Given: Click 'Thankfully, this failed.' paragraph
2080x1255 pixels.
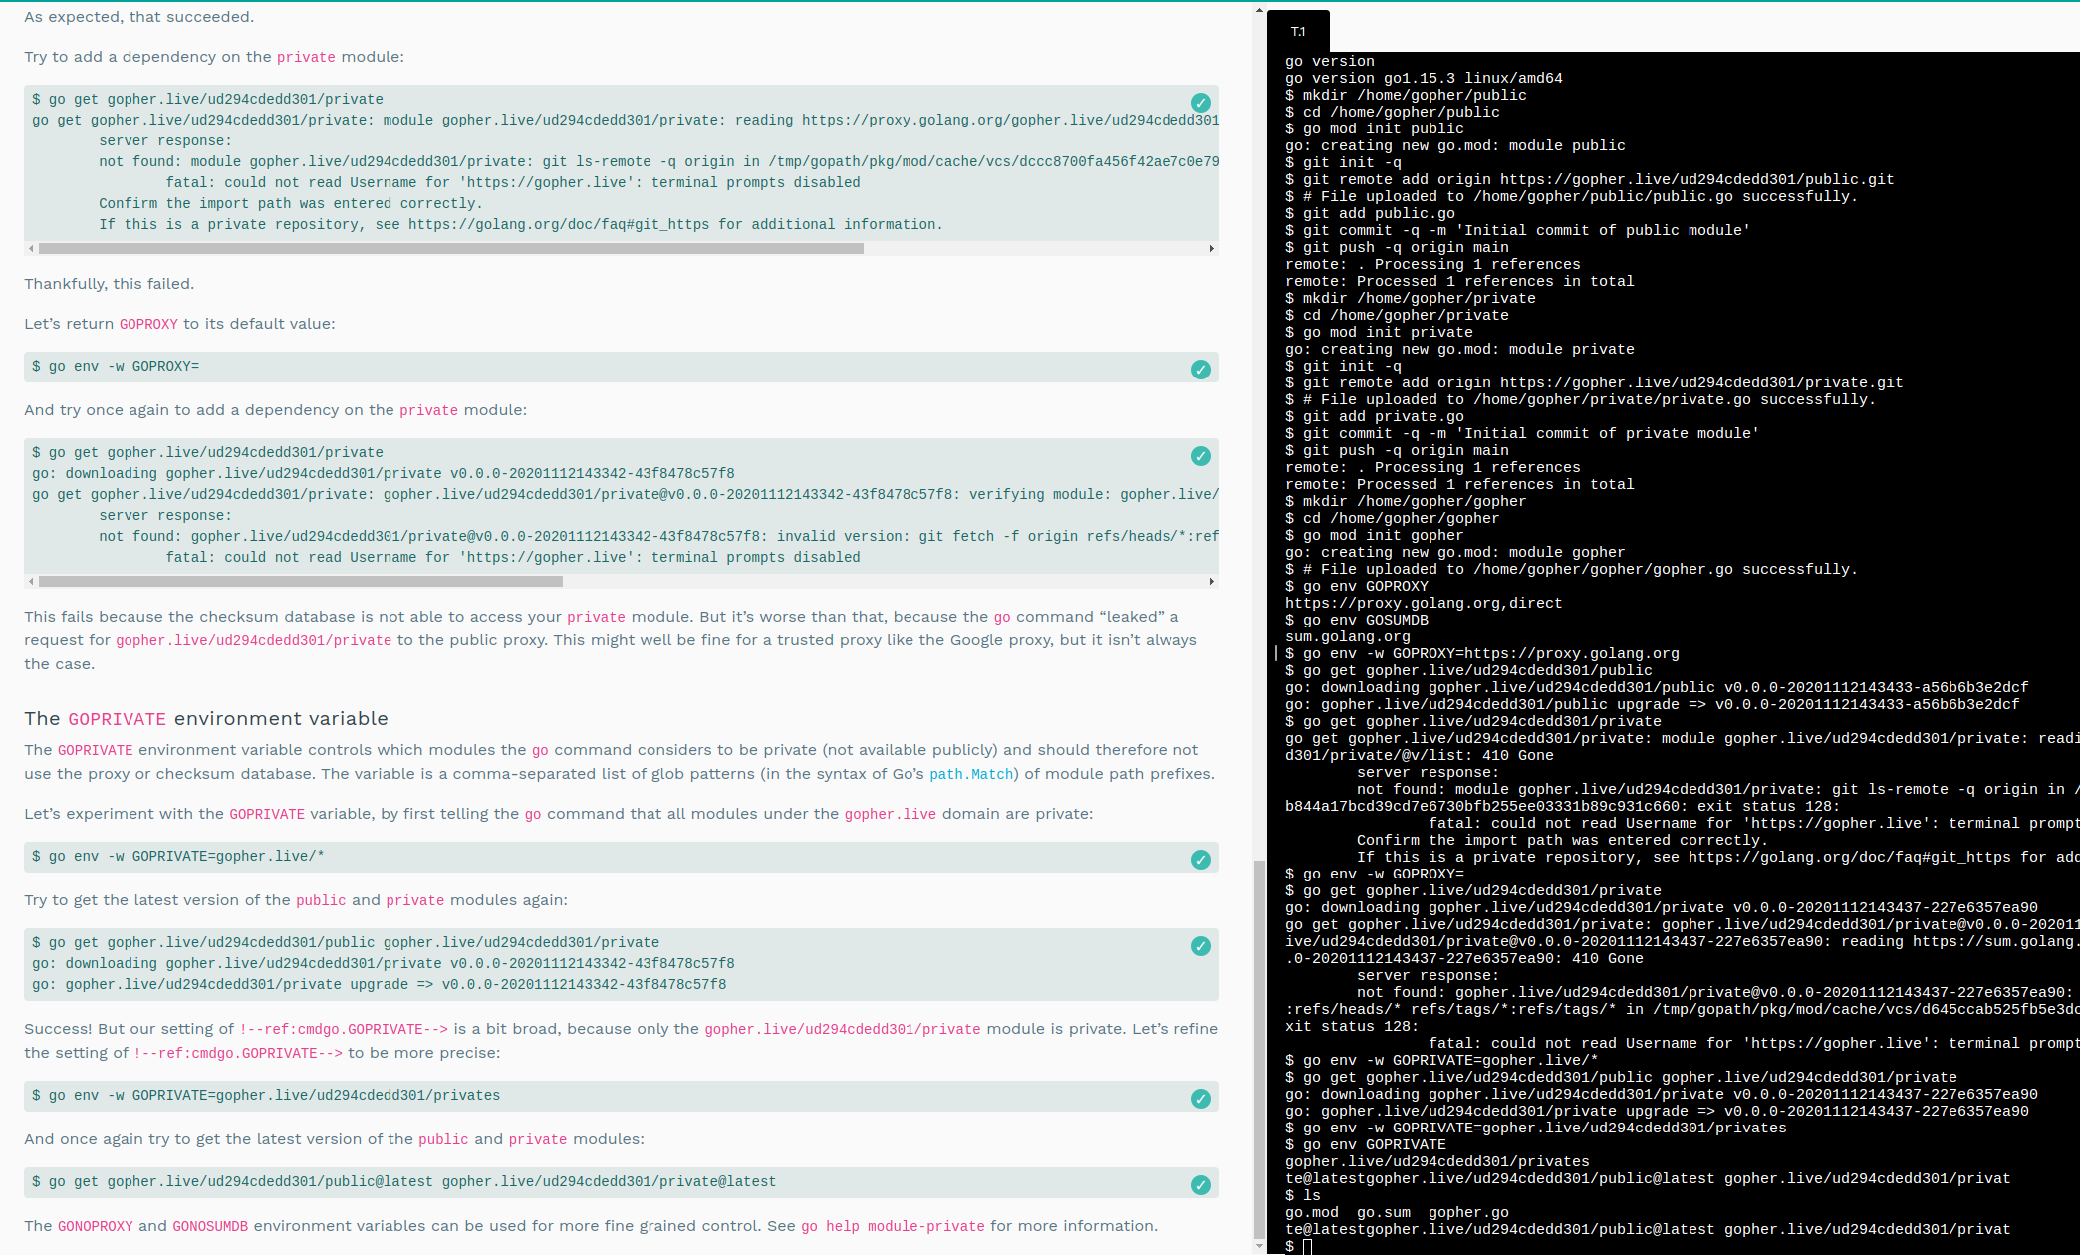Looking at the screenshot, I should [x=110, y=284].
